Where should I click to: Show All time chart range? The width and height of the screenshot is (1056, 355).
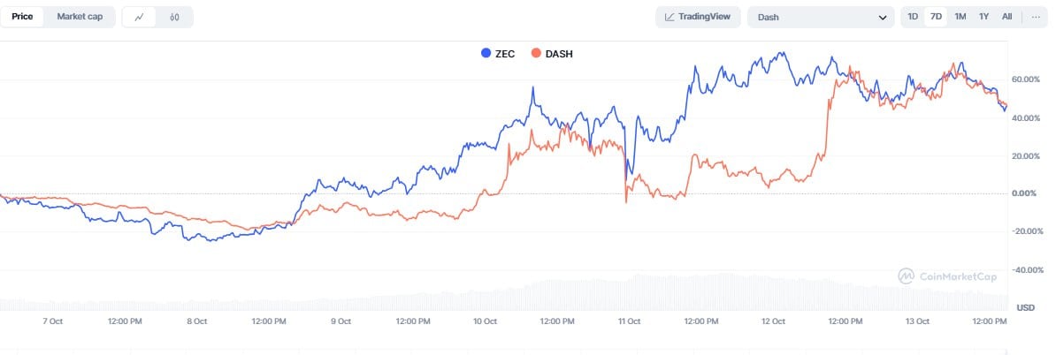(x=1006, y=17)
